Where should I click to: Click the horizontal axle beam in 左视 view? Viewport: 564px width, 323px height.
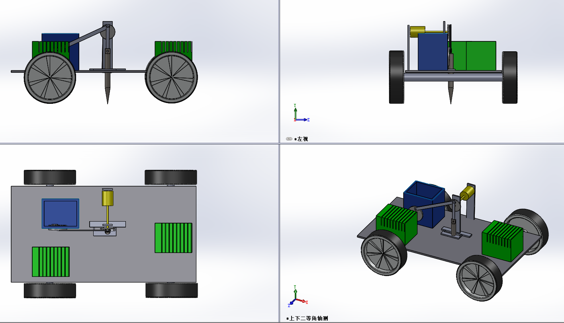pyautogui.click(x=453, y=77)
